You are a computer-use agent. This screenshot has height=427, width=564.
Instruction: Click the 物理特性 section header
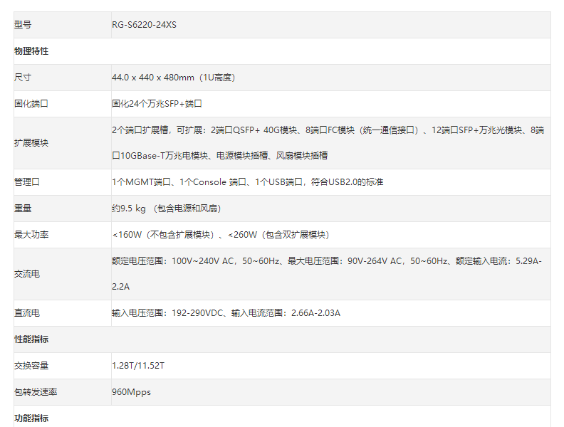[31, 51]
